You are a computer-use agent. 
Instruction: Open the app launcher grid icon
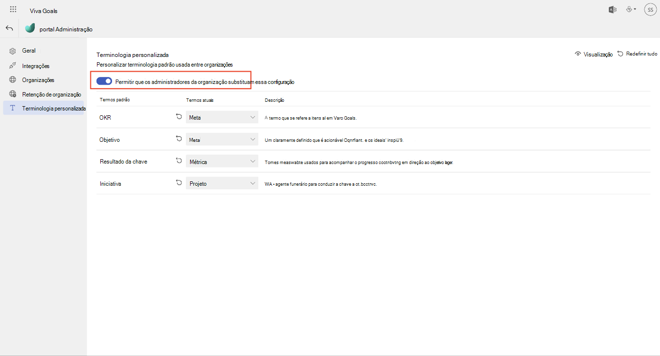click(x=13, y=10)
